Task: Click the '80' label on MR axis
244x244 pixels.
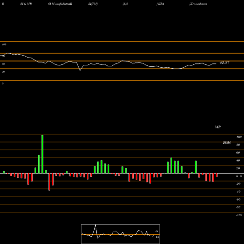Action: pos(238,145)
